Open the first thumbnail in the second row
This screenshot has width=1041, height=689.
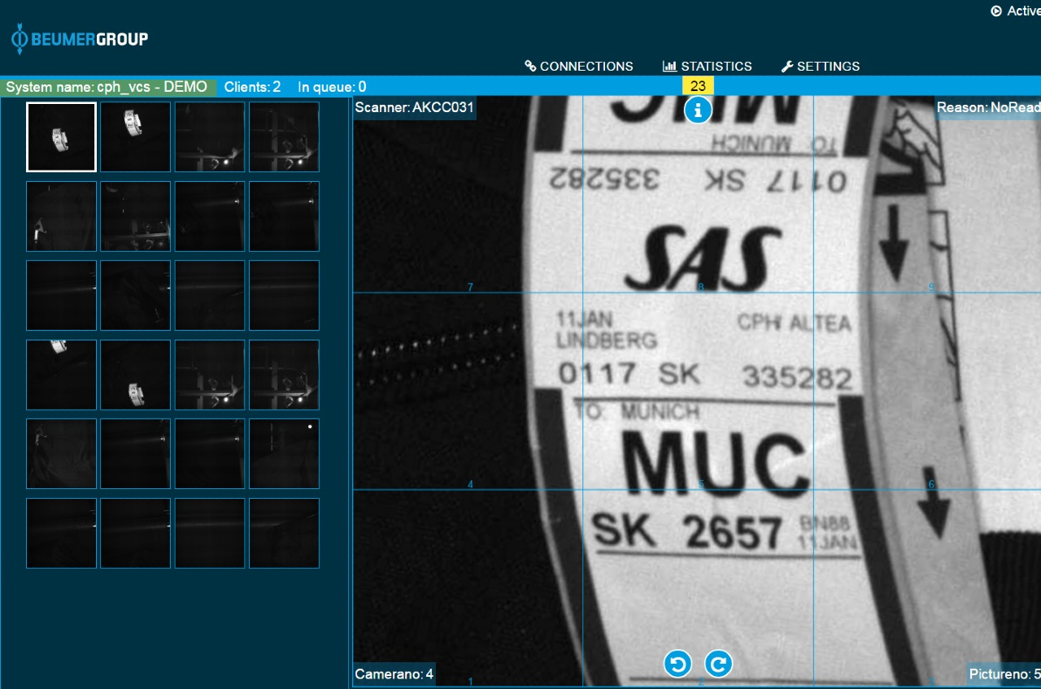click(61, 216)
